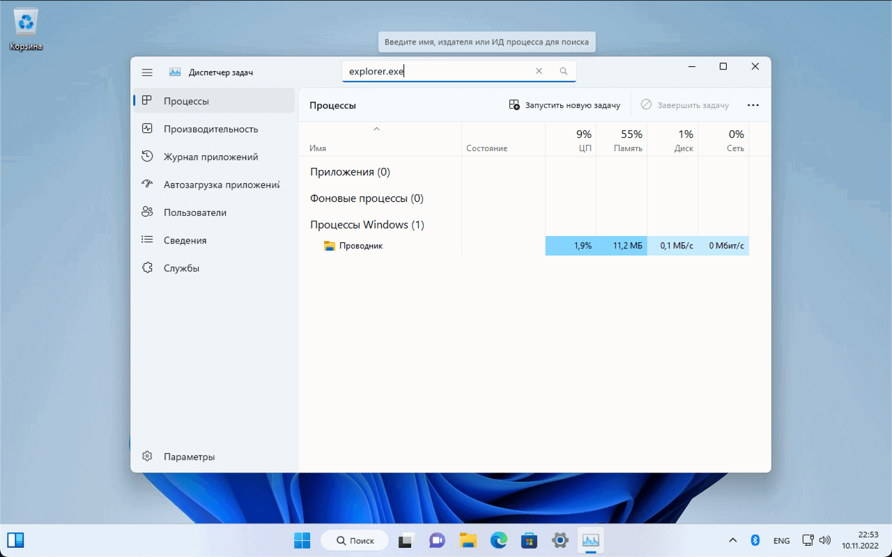Switch the ENG input language
The height and width of the screenshot is (557, 892).
(782, 540)
